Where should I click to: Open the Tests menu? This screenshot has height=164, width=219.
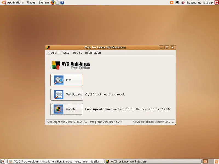pos(66,53)
